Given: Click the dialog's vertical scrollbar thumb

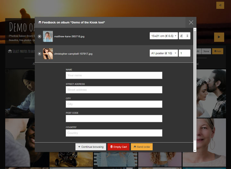Looking at the screenshot, I should tap(195, 85).
